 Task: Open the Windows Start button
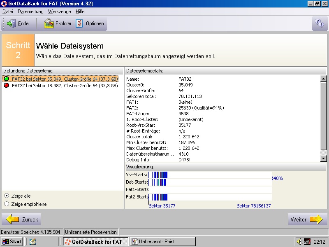pos(12,242)
